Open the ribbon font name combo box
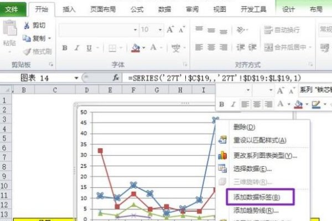 [98, 30]
